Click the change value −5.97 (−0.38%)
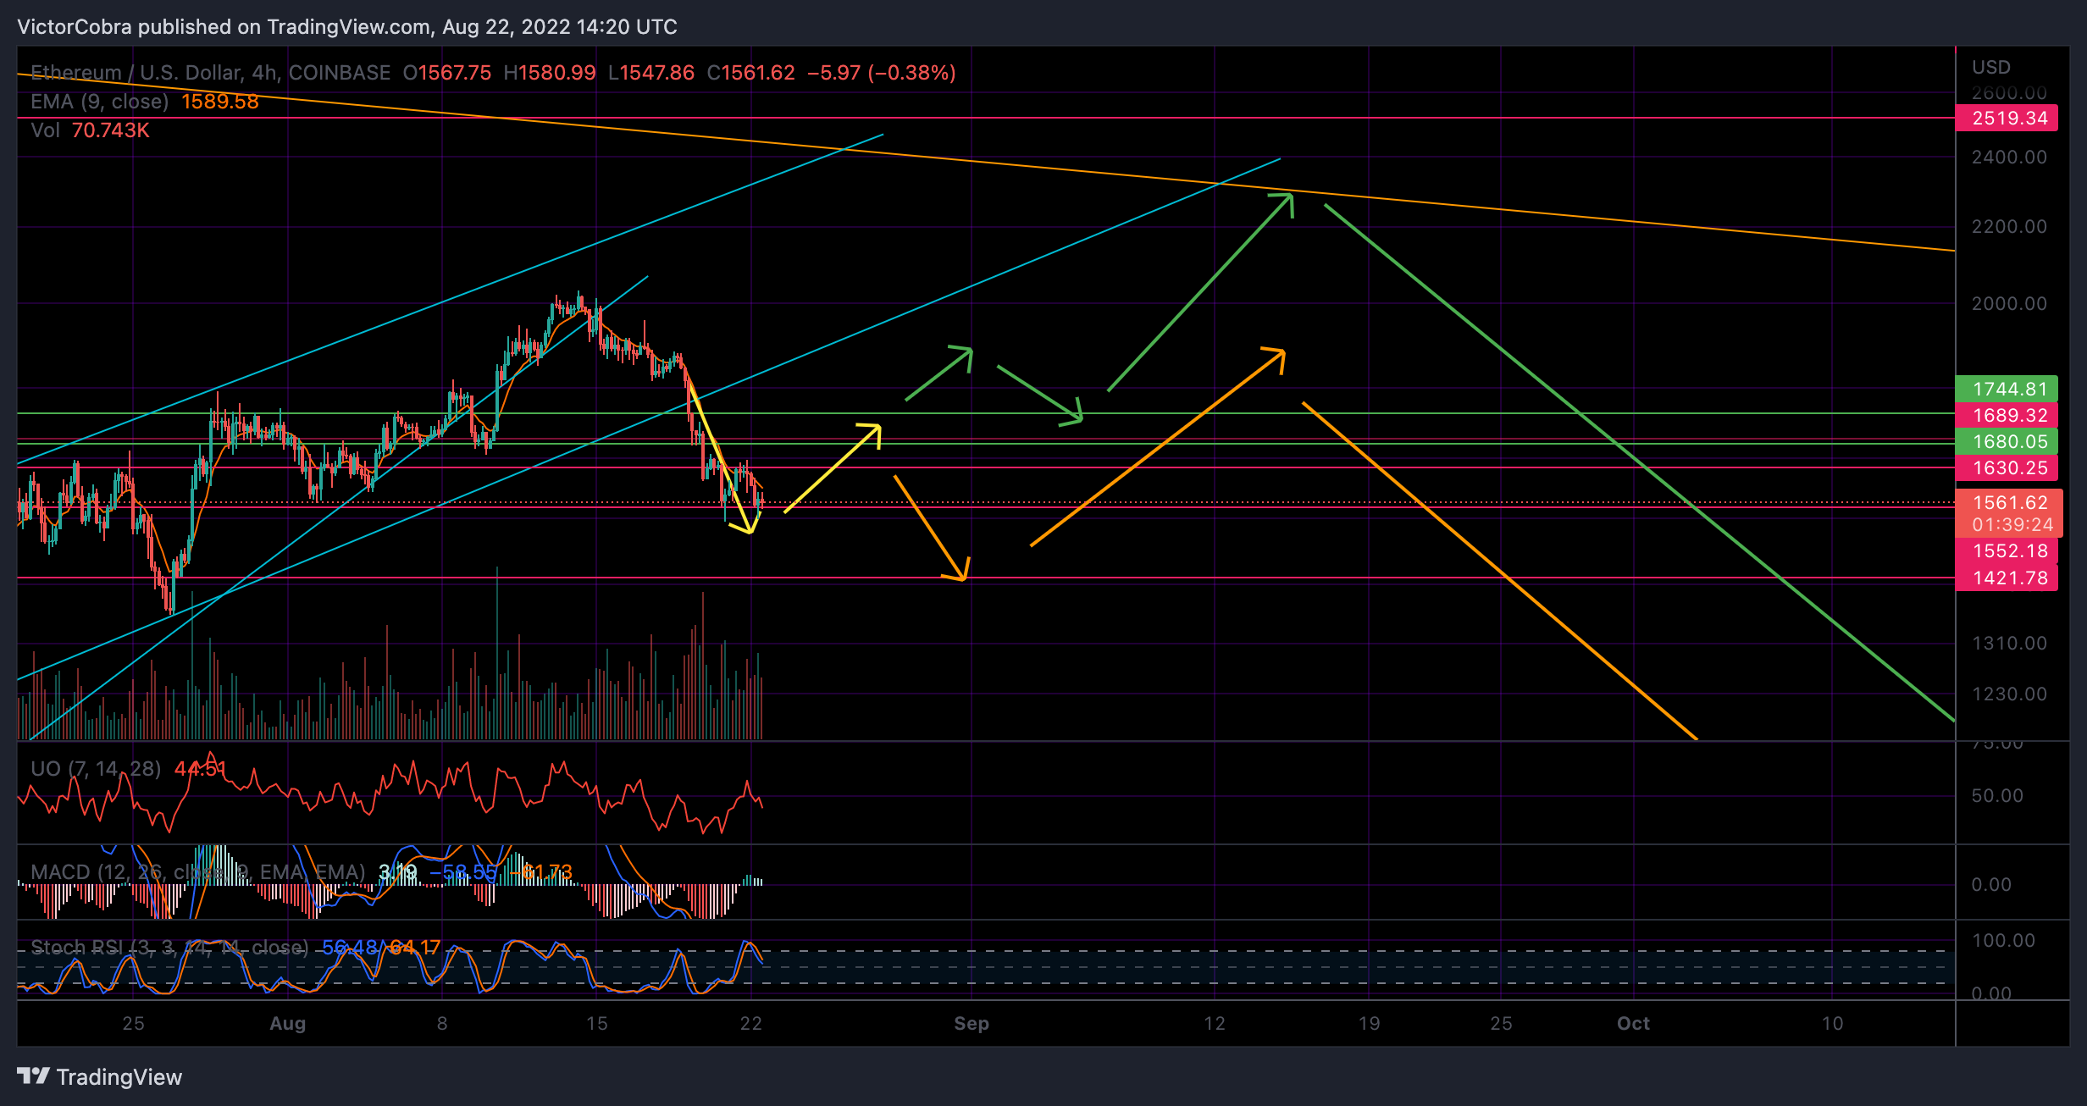This screenshot has height=1106, width=2087. (882, 73)
